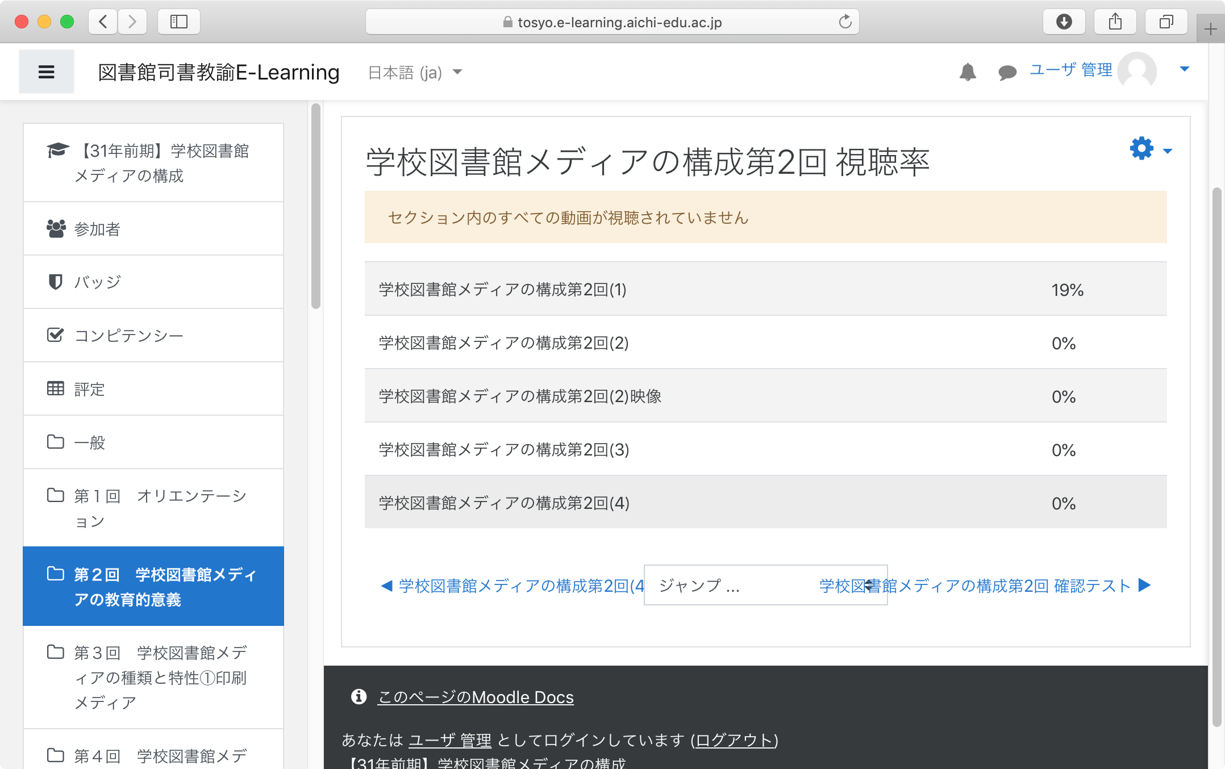Open a new tab with plus button
The height and width of the screenshot is (769, 1225).
pos(1210,28)
